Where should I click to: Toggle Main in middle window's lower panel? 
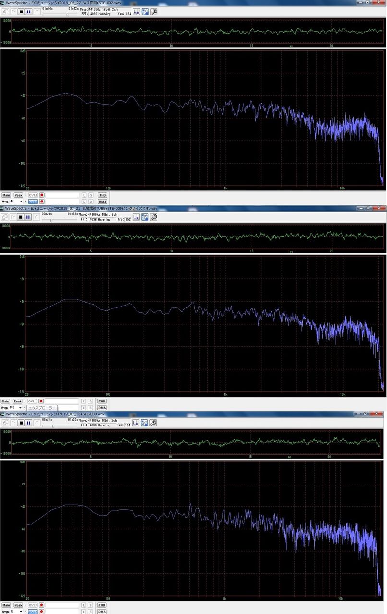(6, 401)
